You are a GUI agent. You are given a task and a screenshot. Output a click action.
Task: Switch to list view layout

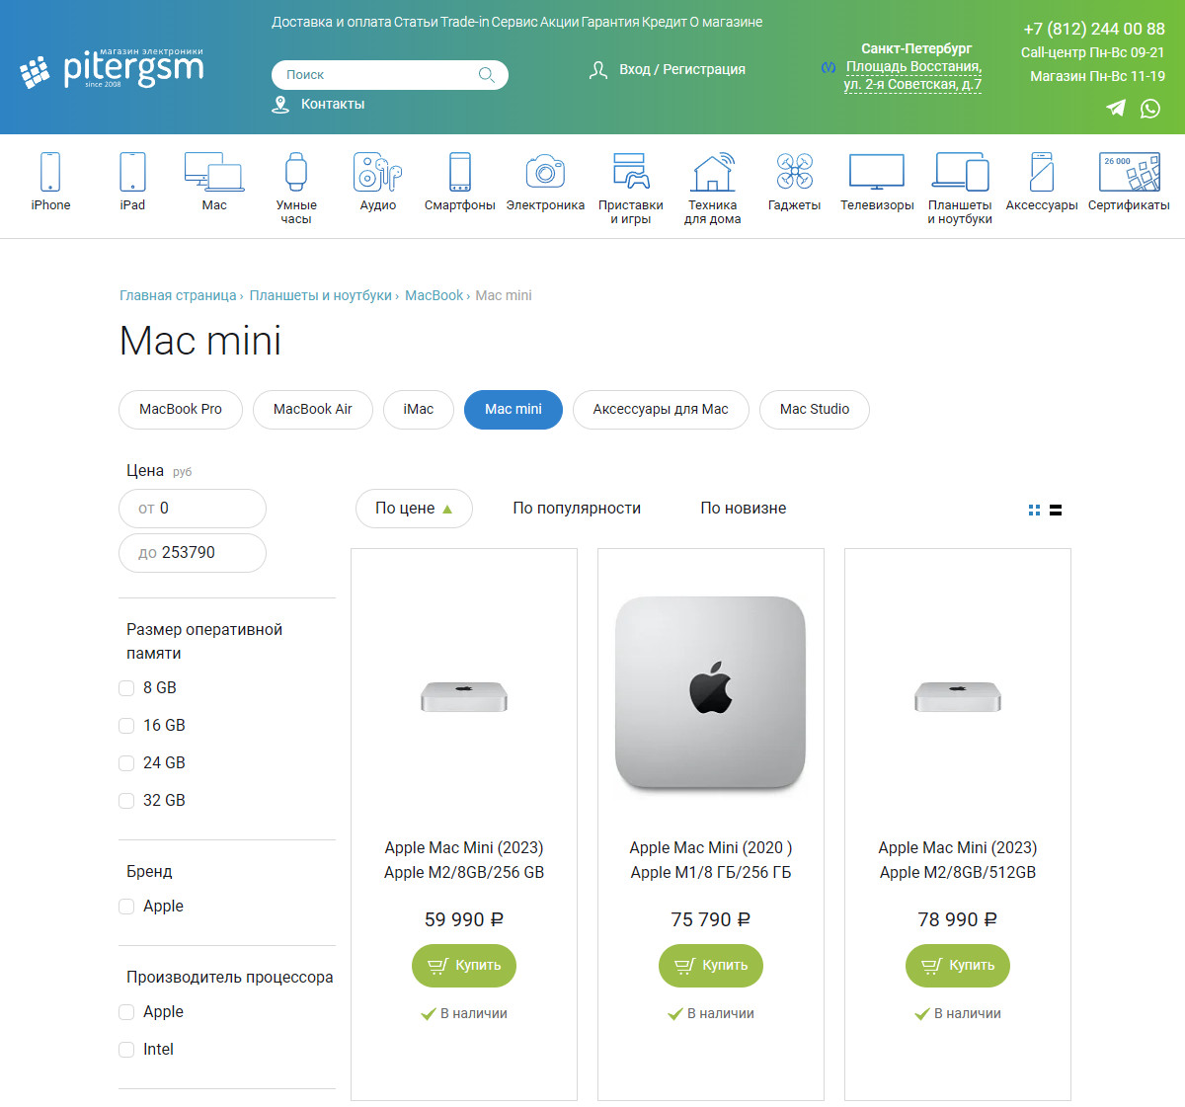[1056, 510]
